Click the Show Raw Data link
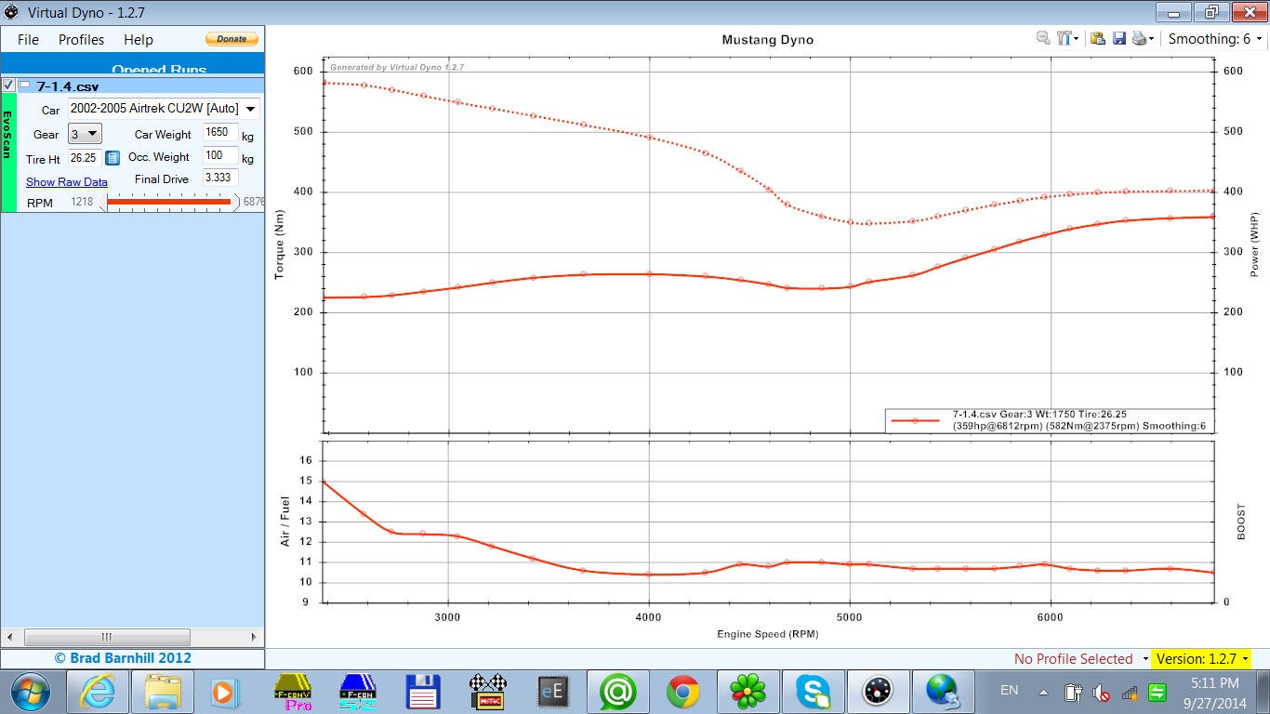The width and height of the screenshot is (1270, 714). [66, 182]
